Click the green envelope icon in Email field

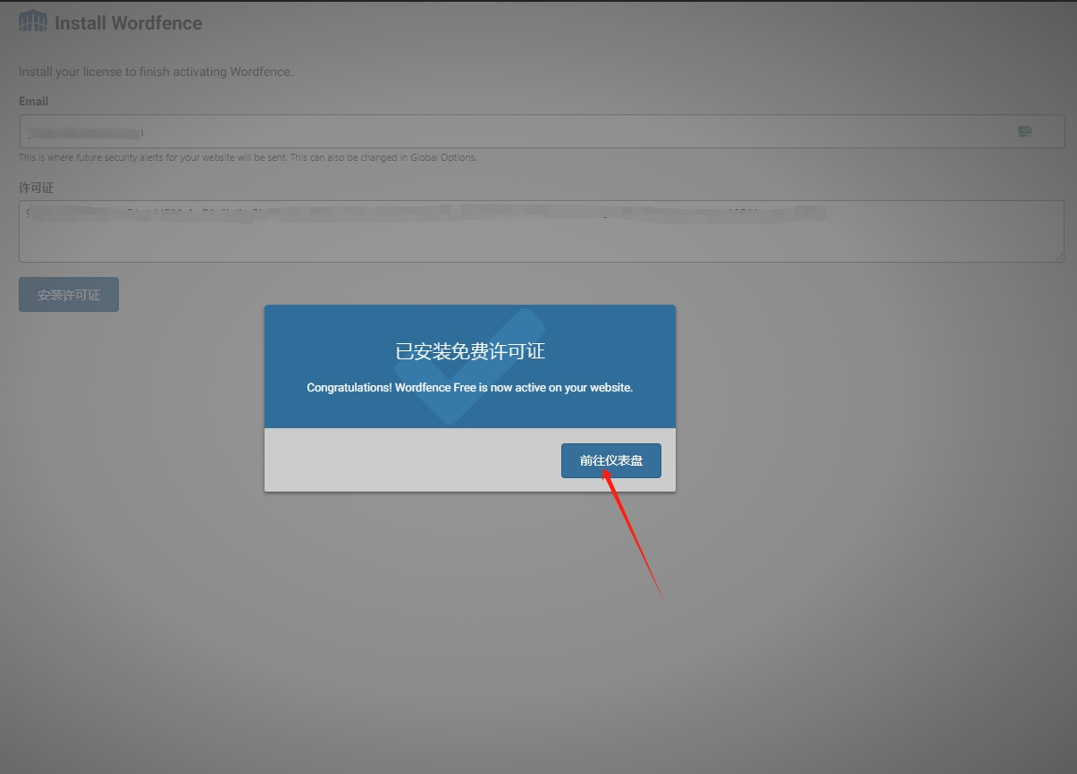pyautogui.click(x=1024, y=131)
